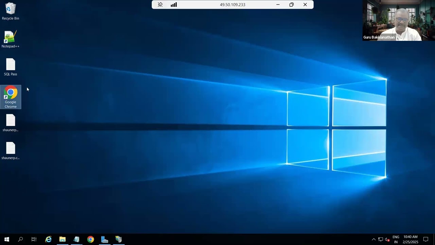Image resolution: width=435 pixels, height=245 pixels.
Task: Open taskbar Search magnifier
Action: click(x=20, y=239)
